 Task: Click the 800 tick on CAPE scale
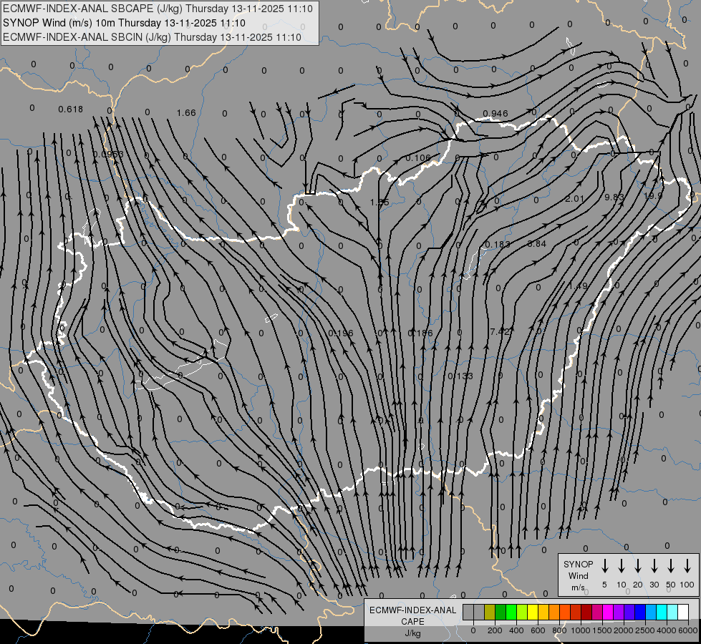point(559,630)
